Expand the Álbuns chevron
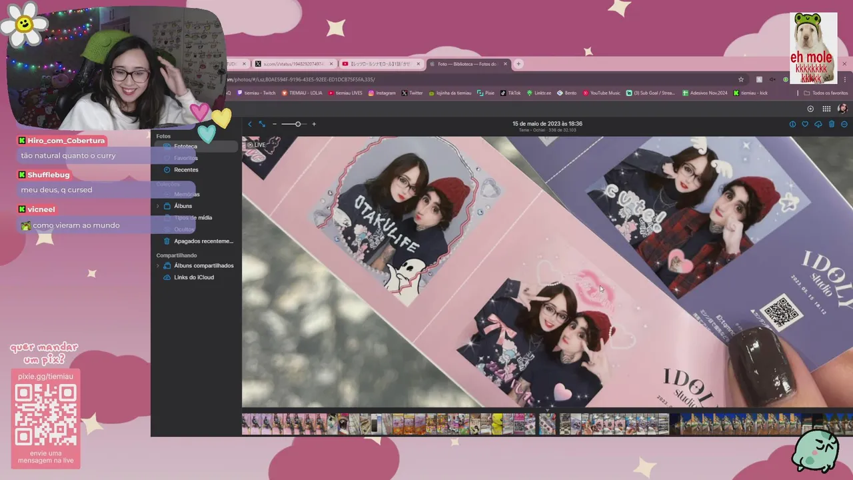 [158, 206]
